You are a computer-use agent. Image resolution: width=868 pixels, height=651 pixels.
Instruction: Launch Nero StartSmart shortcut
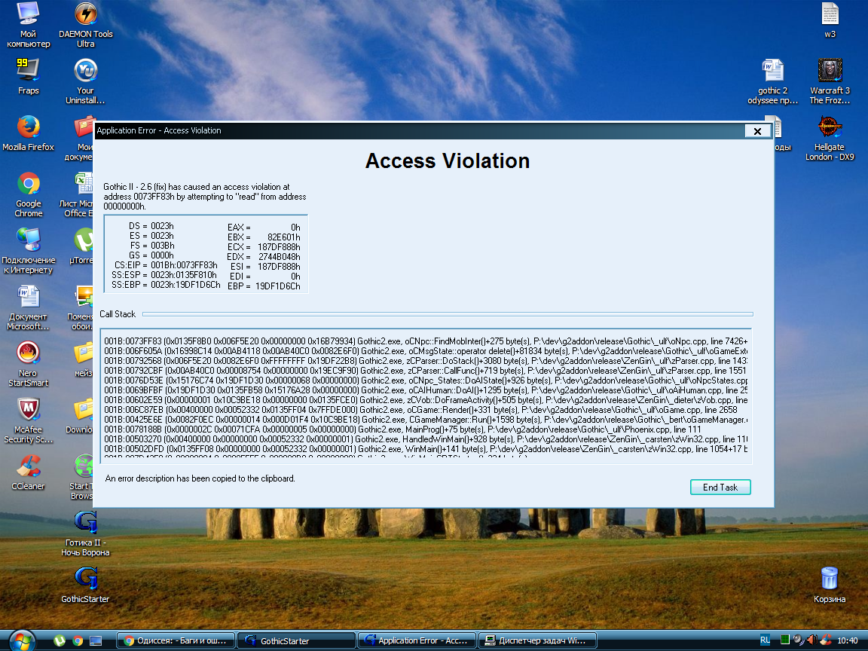28,364
